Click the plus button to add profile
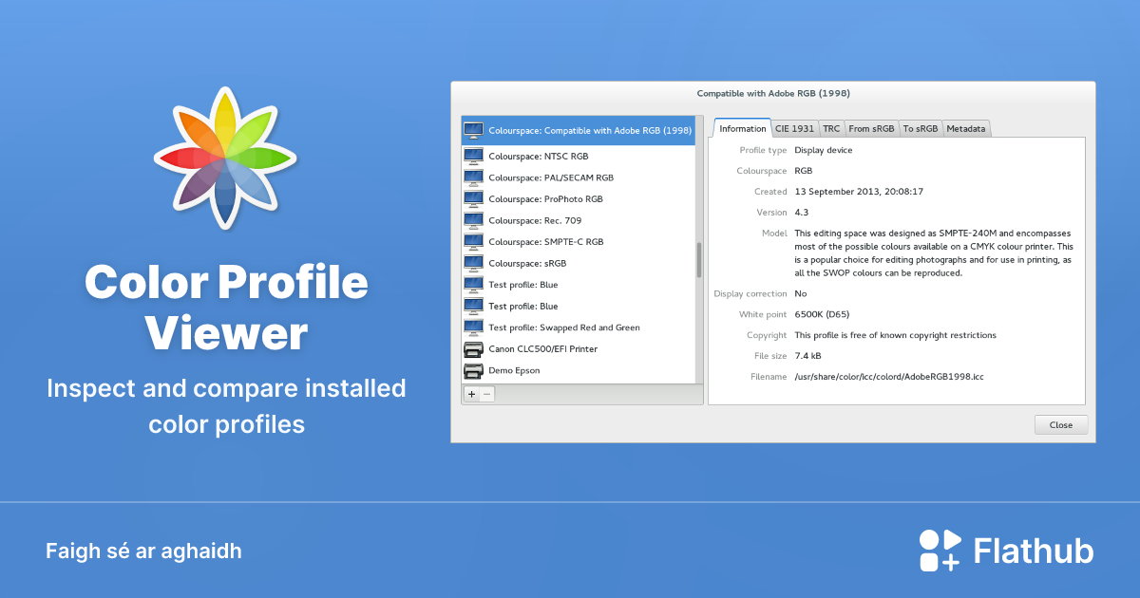Screen dimensions: 1140x598 tap(471, 394)
